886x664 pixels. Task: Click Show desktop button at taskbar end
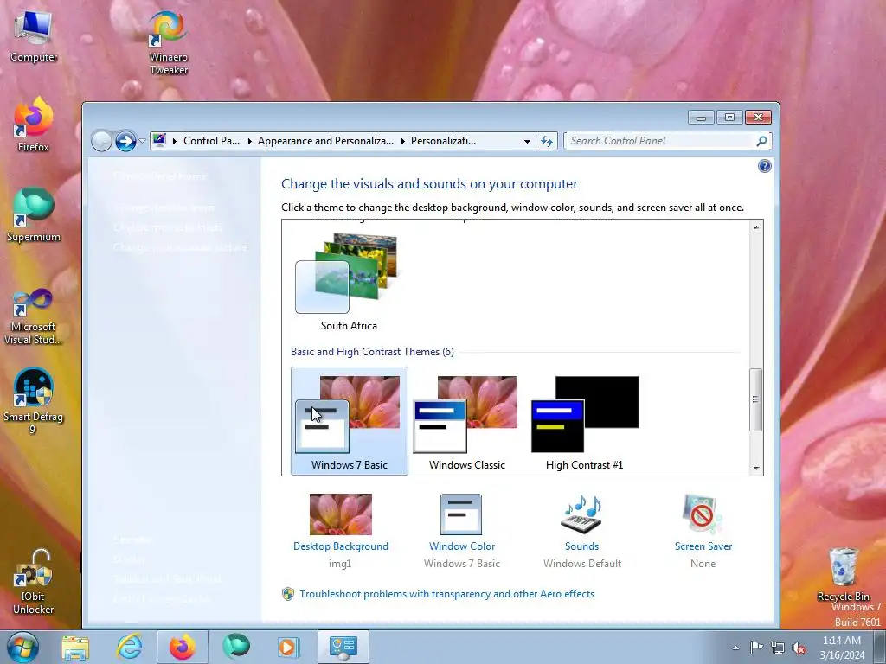coord(880,647)
